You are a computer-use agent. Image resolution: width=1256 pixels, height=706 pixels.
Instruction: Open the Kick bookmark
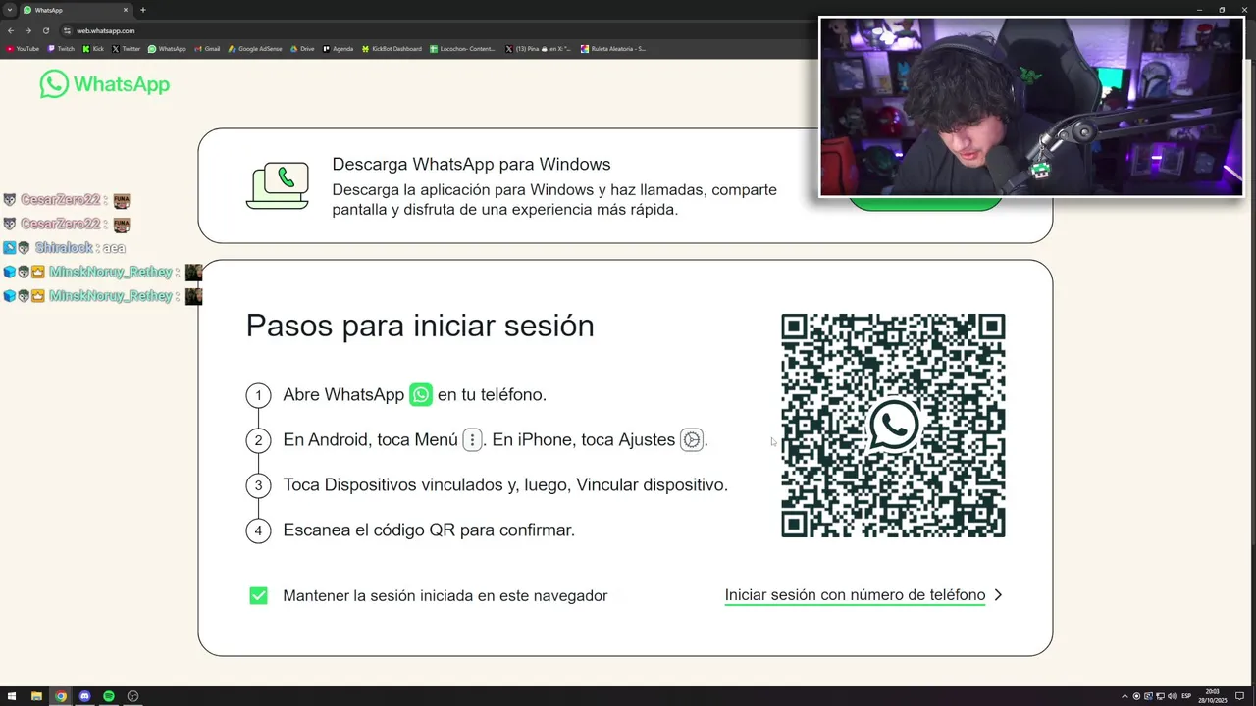click(x=93, y=48)
